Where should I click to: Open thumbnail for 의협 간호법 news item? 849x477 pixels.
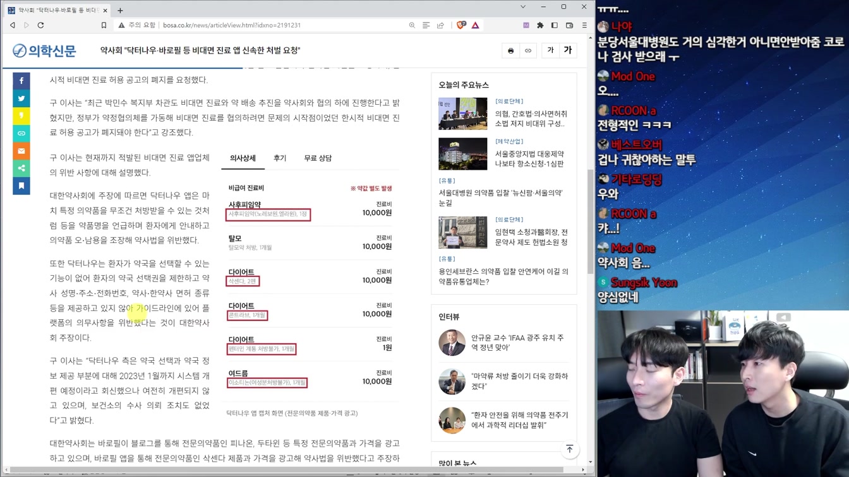[x=463, y=114]
